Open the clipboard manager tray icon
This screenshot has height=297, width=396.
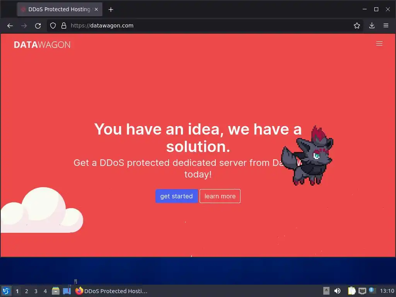(352, 291)
